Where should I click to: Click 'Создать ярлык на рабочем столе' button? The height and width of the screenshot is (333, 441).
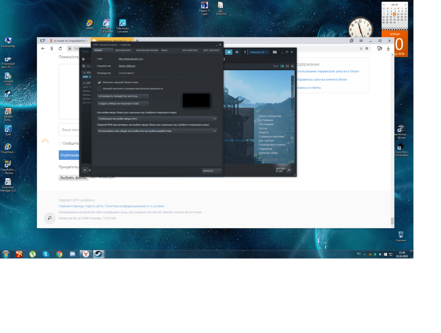[x=123, y=103]
